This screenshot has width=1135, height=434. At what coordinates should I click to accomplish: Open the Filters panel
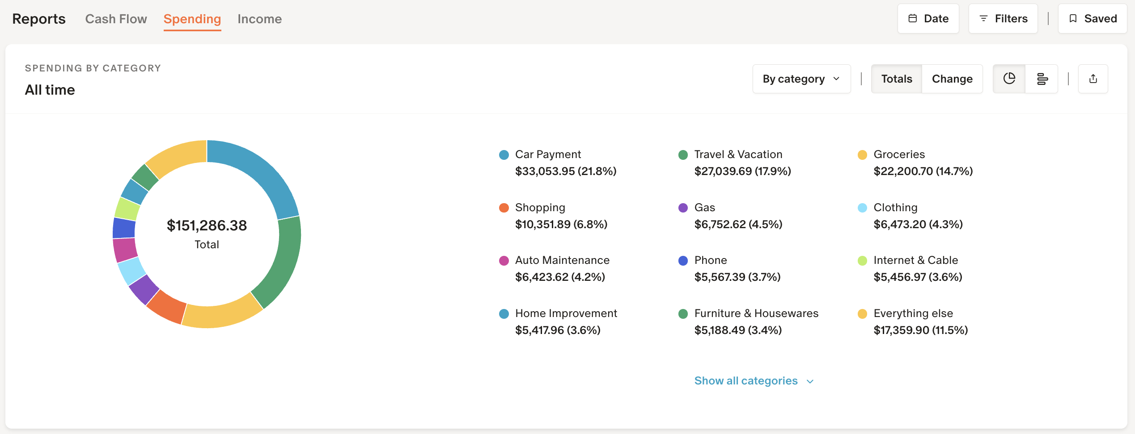coord(1003,19)
